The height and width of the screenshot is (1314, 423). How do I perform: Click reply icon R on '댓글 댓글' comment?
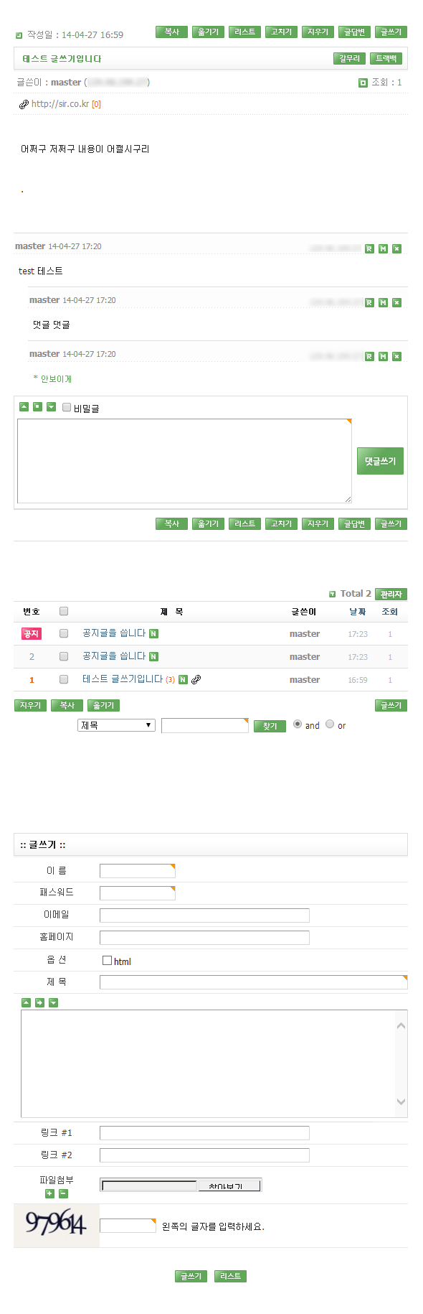pyautogui.click(x=369, y=302)
